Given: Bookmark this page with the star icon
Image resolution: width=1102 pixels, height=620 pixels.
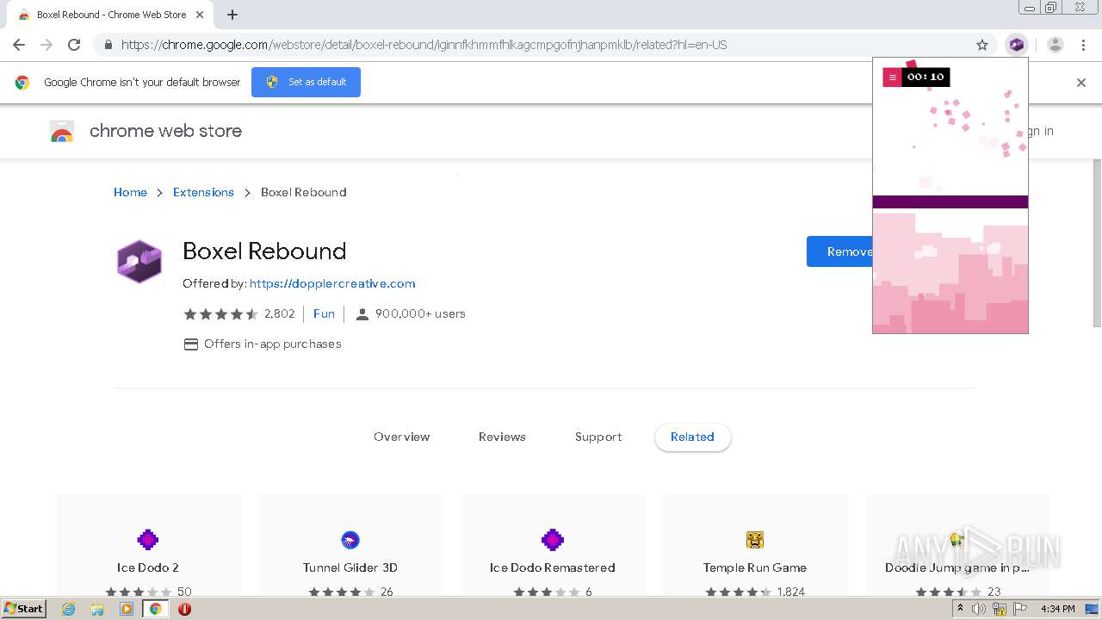Looking at the screenshot, I should (x=982, y=45).
